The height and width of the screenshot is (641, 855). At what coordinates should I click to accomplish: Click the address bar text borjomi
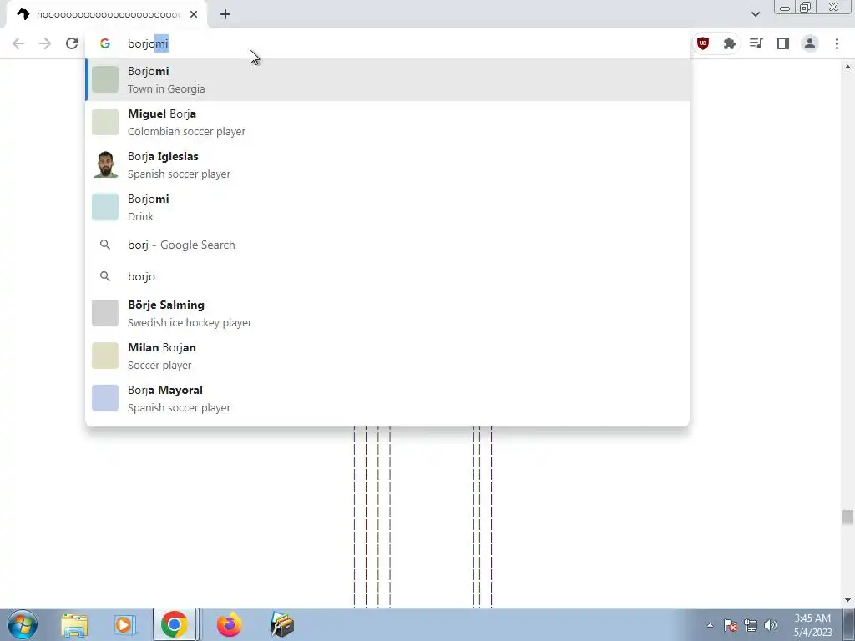(x=148, y=43)
